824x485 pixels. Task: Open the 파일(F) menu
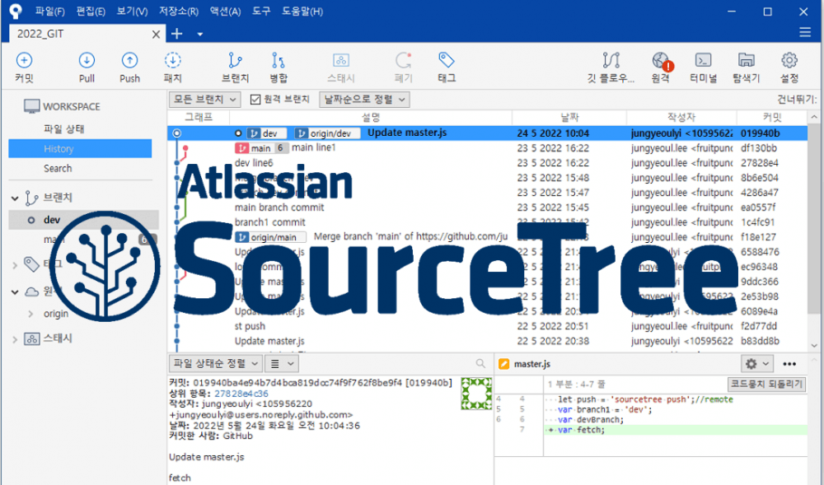[x=50, y=11]
